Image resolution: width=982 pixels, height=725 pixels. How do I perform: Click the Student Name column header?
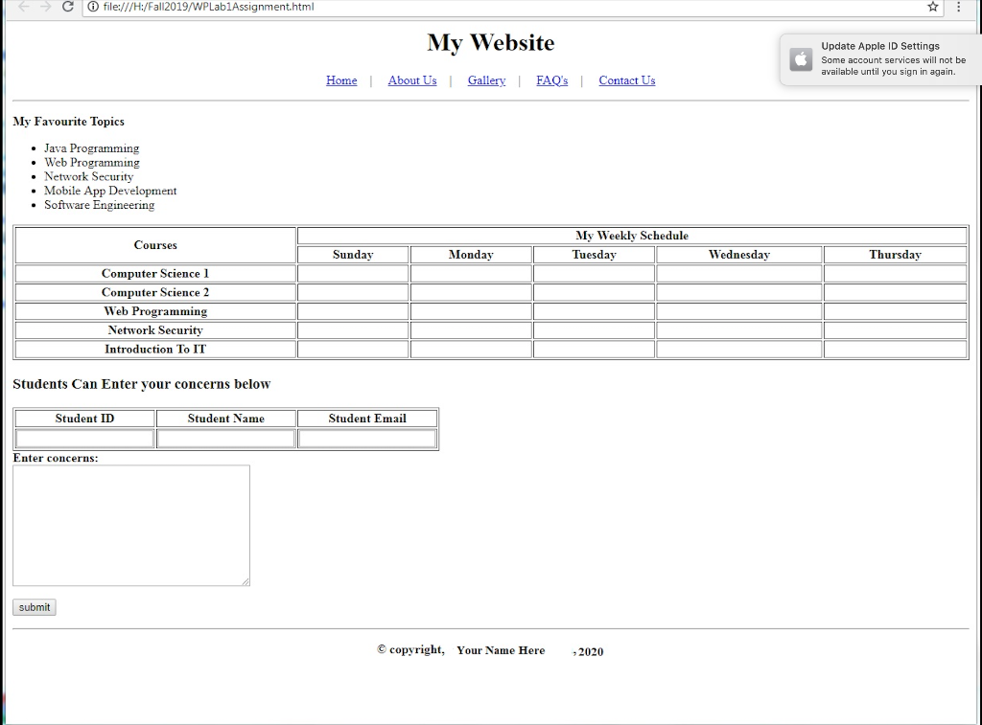[226, 419]
